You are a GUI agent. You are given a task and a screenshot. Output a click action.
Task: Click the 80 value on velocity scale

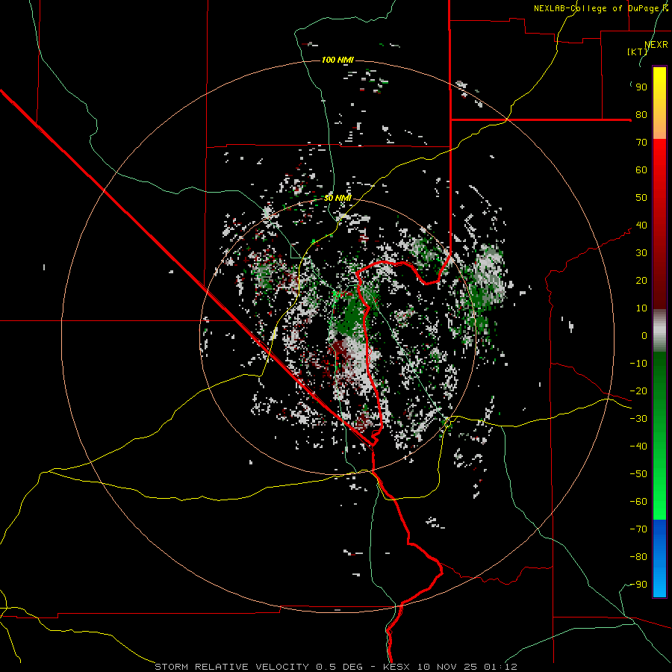(x=641, y=115)
